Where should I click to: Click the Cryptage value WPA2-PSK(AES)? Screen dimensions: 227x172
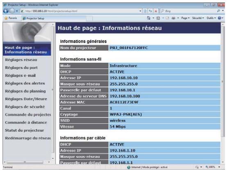[x=126, y=114]
